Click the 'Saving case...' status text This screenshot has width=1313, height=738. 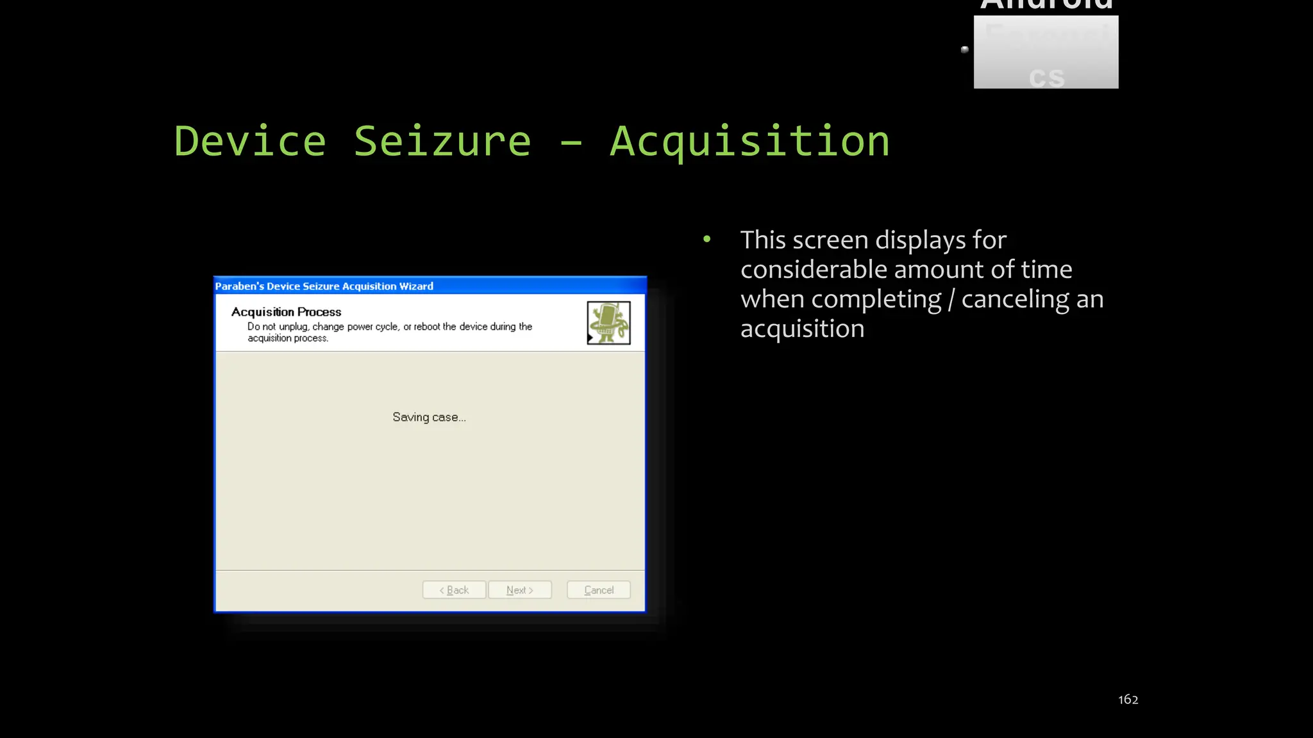429,417
